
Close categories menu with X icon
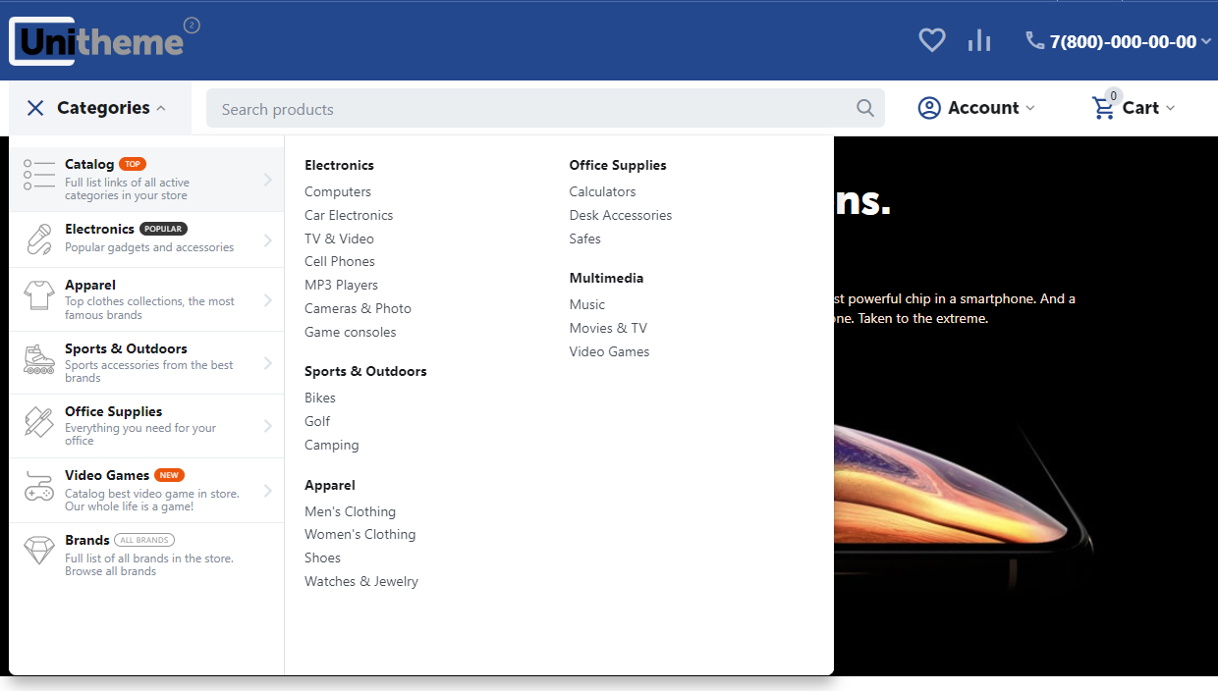pos(35,108)
